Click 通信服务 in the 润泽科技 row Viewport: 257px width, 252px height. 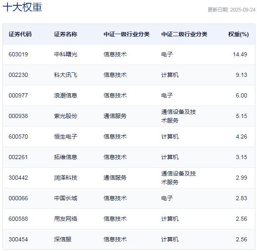click(115, 178)
